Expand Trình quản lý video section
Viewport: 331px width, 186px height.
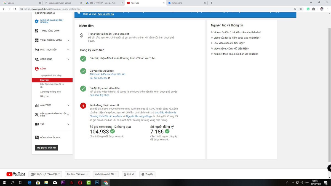(x=68, y=40)
